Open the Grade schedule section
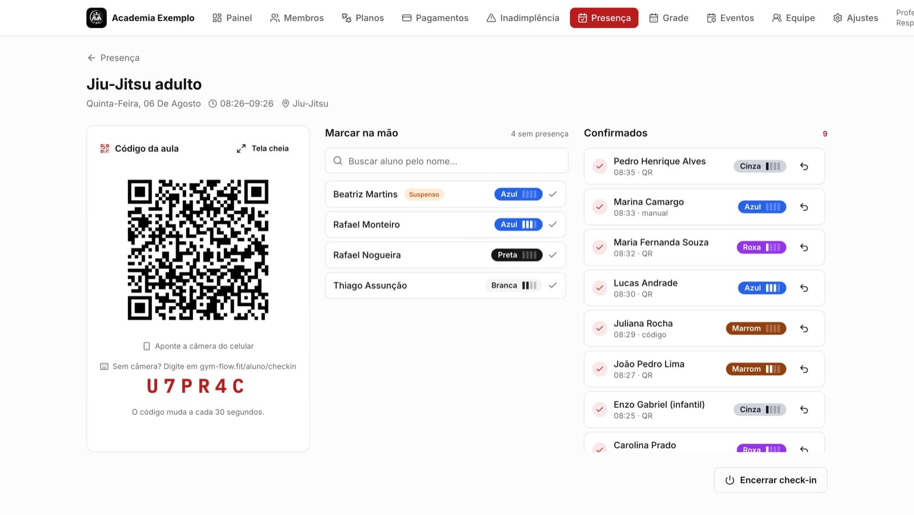This screenshot has height=515, width=914. point(669,18)
